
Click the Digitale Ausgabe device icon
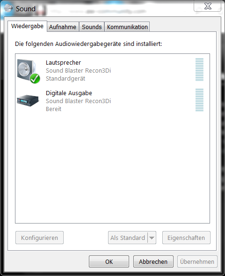coord(28,100)
